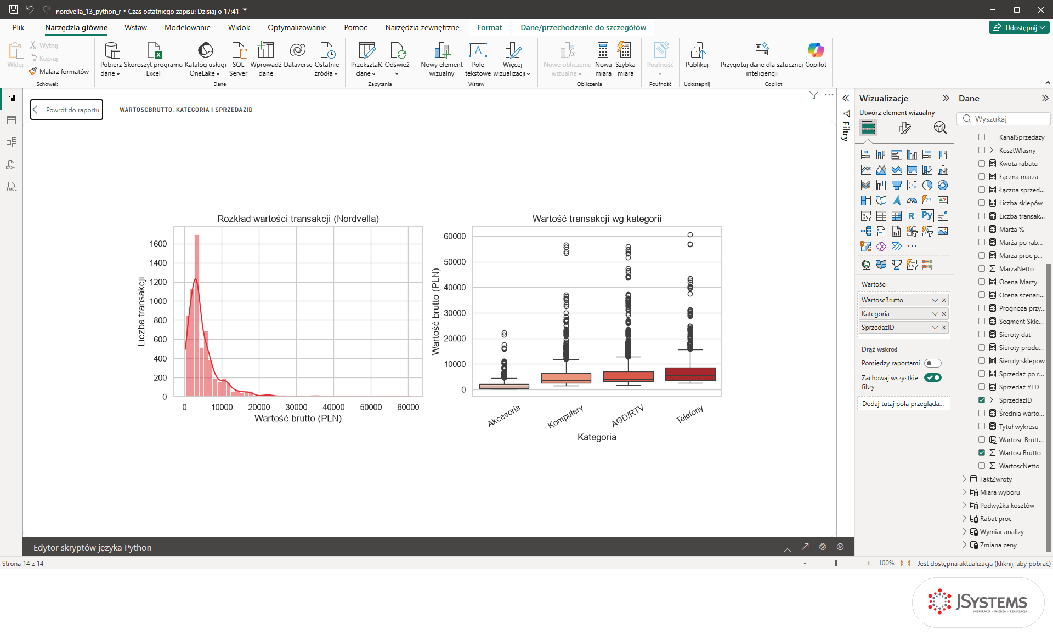The width and height of the screenshot is (1053, 636).
Task: Click the update available status link
Action: click(984, 563)
